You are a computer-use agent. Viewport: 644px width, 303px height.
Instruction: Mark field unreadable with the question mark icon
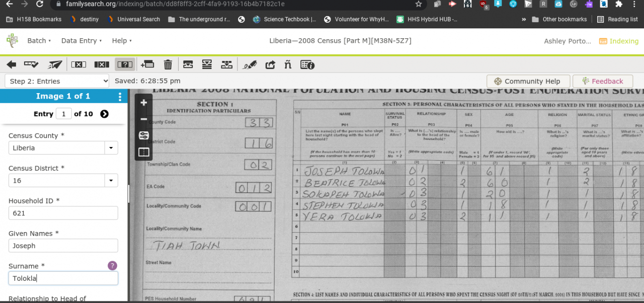point(125,64)
